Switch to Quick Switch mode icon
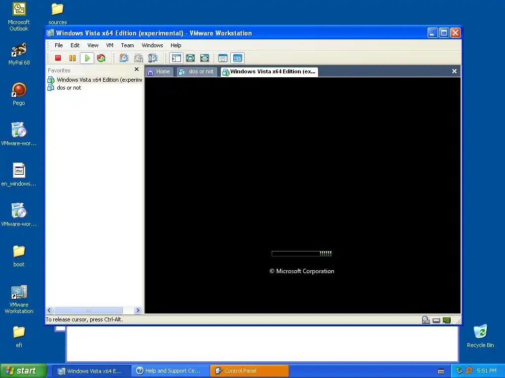Viewport: 505px width, 378px height. pos(205,58)
